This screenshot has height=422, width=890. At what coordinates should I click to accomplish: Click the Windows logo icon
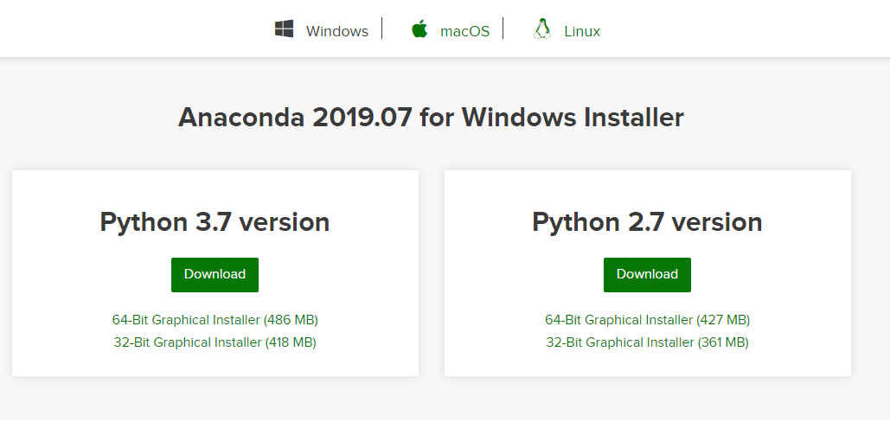284,30
